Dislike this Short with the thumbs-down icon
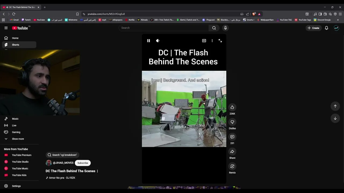 coord(232,122)
